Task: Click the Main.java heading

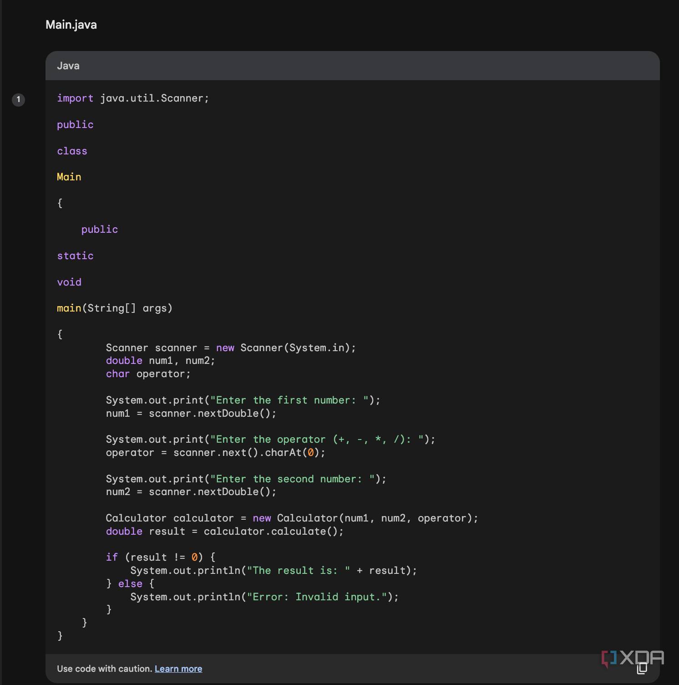Action: click(71, 25)
